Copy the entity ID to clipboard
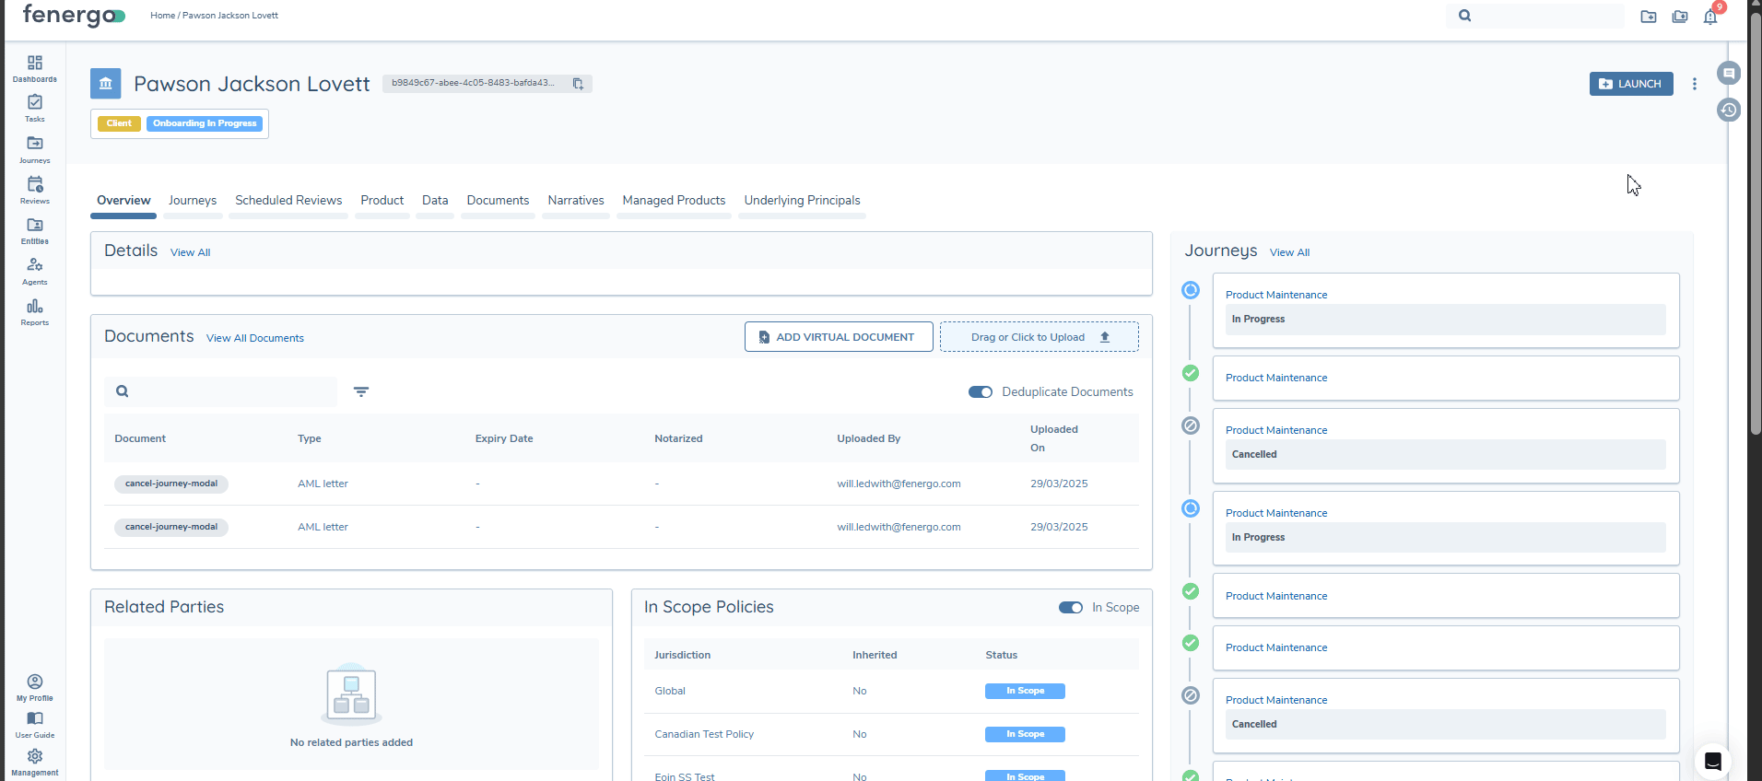Image resolution: width=1762 pixels, height=781 pixels. [x=578, y=84]
